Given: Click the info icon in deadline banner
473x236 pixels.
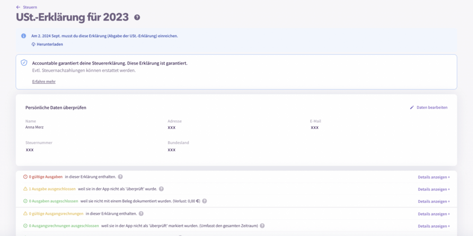Looking at the screenshot, I should tap(24, 35).
